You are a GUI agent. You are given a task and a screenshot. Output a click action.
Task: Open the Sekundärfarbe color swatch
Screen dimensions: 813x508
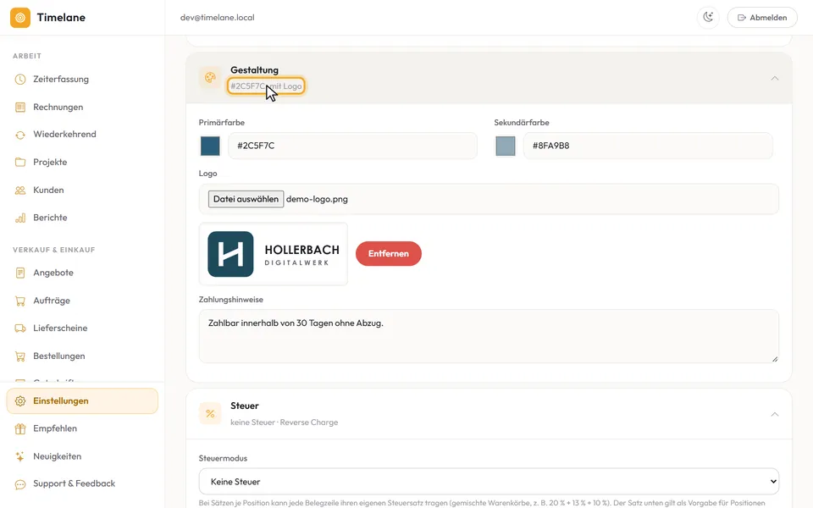point(506,146)
